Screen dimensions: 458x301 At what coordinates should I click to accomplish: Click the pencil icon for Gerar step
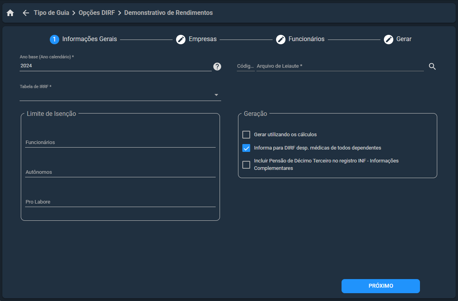[x=389, y=40]
